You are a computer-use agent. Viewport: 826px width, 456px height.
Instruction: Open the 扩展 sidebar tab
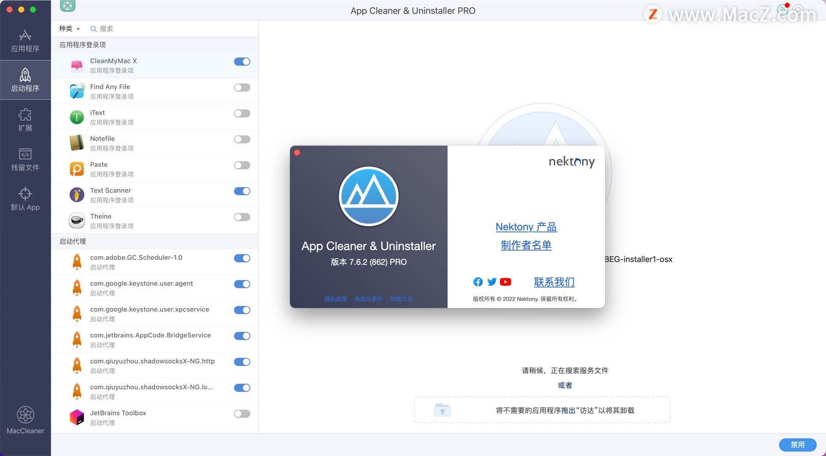pos(25,120)
